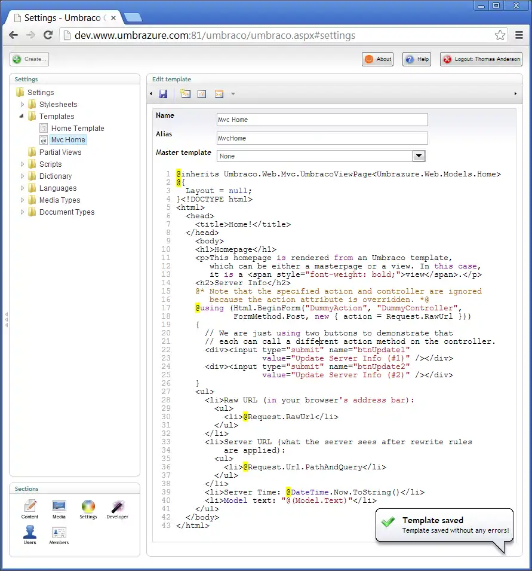Viewport: 532px width, 571px height.
Task: Expand the Media Types node
Action: [22, 200]
